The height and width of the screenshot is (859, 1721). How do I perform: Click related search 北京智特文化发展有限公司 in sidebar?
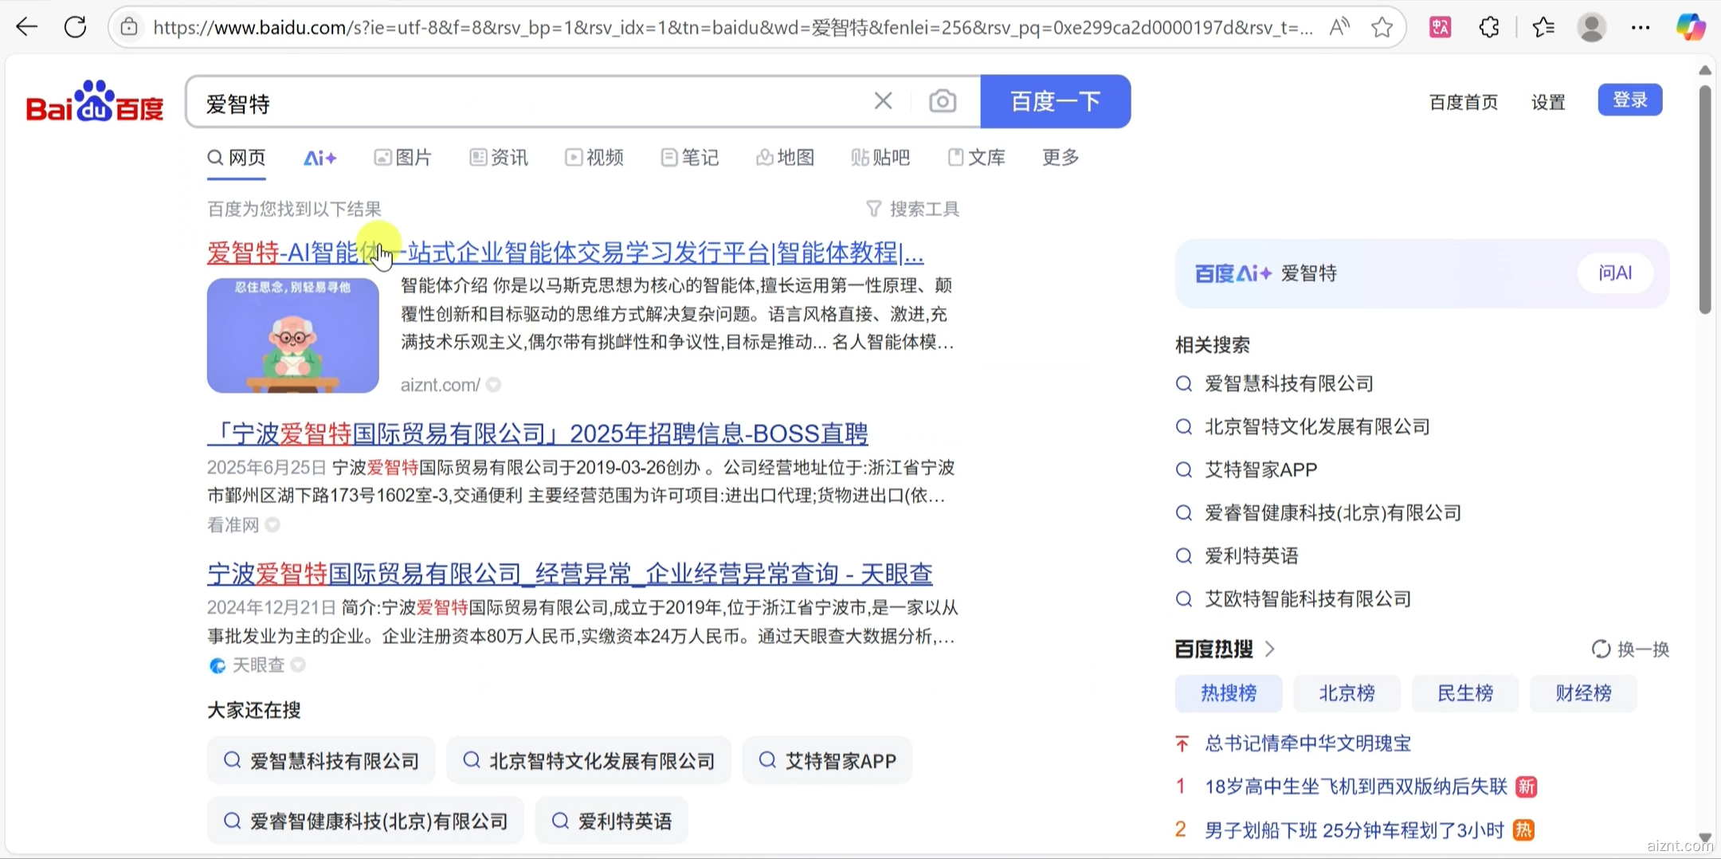click(x=1317, y=427)
